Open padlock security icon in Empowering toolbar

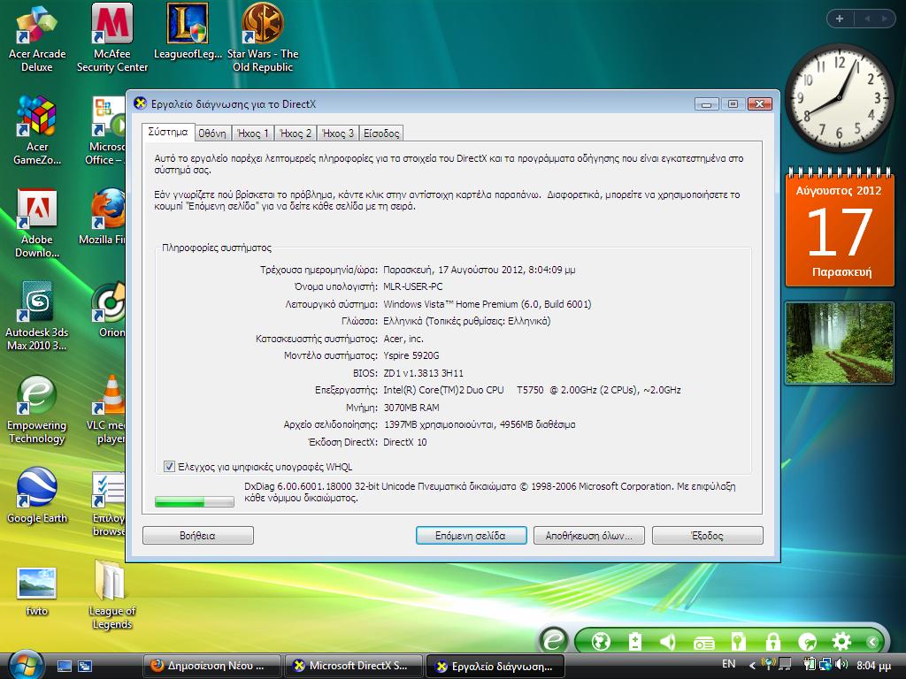(x=772, y=642)
